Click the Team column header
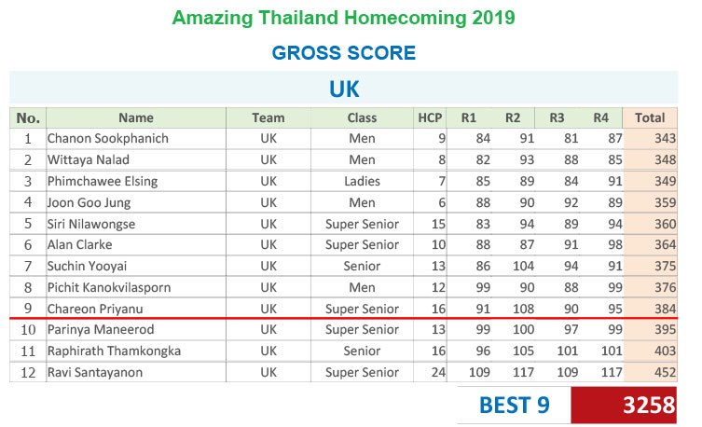702x427 pixels. coord(268,117)
